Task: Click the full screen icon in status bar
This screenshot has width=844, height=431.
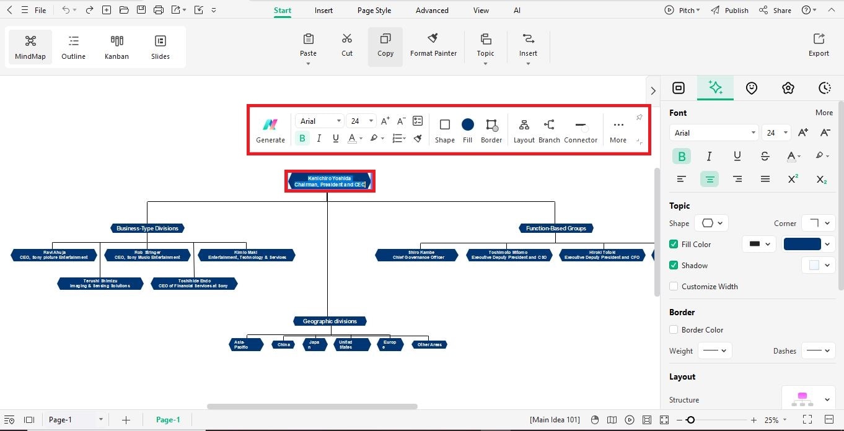Action: tap(807, 420)
